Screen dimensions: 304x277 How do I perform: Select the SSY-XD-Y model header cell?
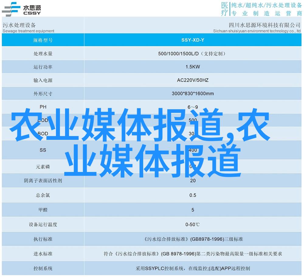(x=193, y=40)
